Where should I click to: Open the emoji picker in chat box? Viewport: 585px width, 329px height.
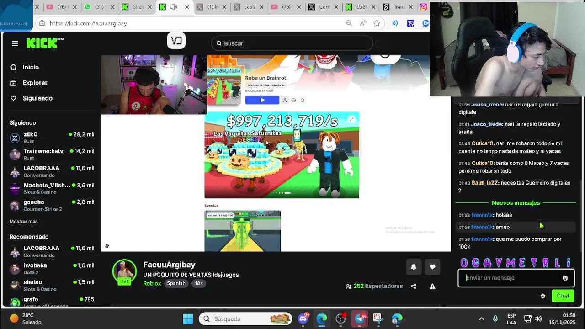pyautogui.click(x=565, y=278)
